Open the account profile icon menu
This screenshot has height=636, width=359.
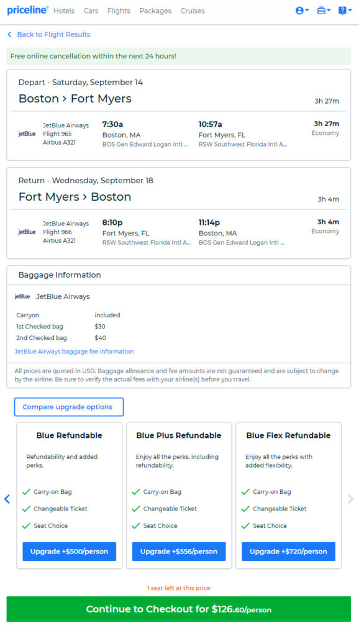(x=302, y=11)
